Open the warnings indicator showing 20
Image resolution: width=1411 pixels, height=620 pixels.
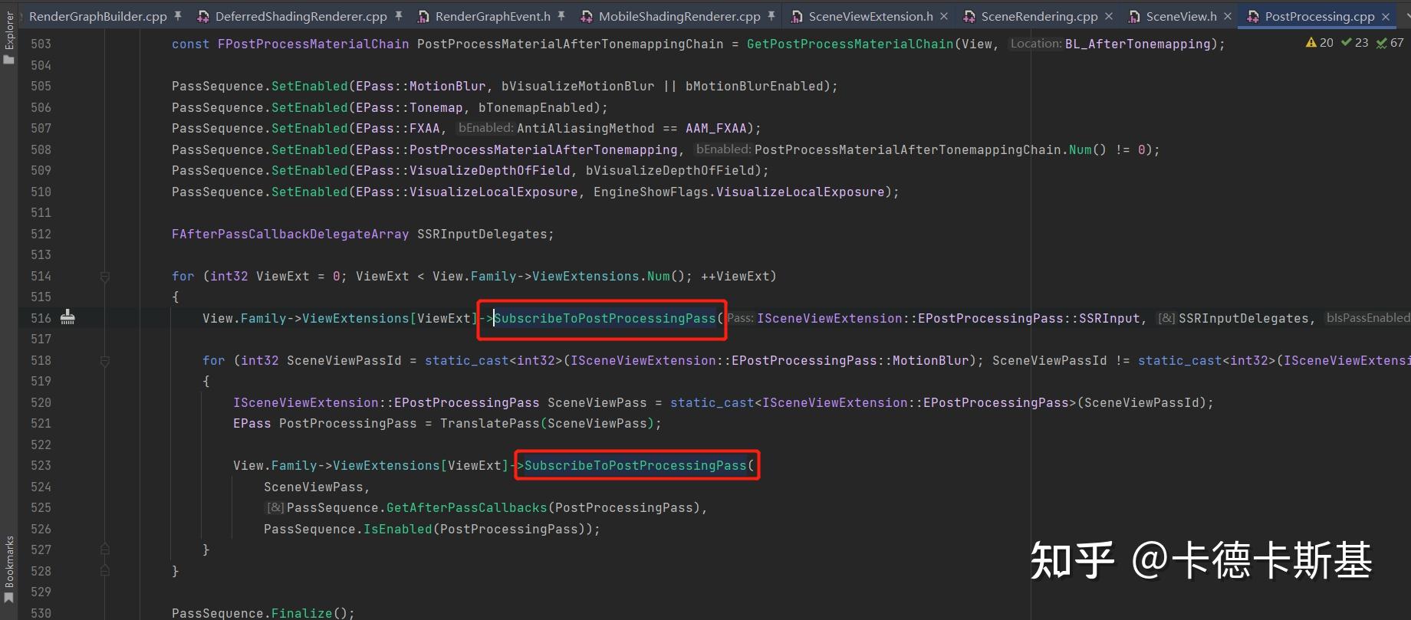pos(1319,43)
